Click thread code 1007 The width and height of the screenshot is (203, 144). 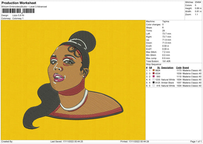click(x=179, y=83)
